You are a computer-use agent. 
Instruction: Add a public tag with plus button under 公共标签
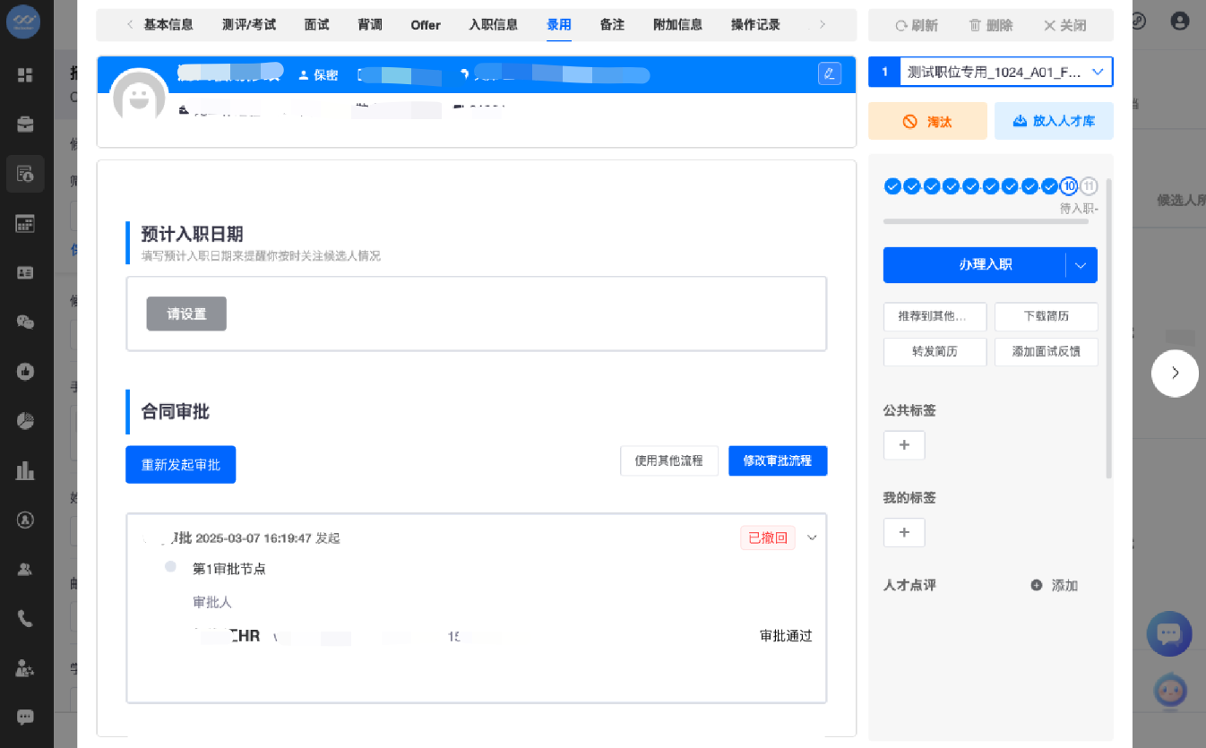(904, 445)
